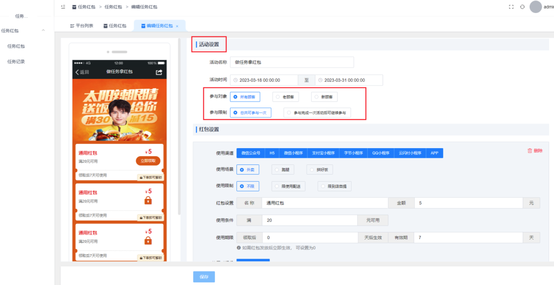Click the fullscreen icon in top bar
The height and width of the screenshot is (285, 554).
click(511, 7)
